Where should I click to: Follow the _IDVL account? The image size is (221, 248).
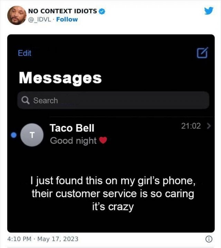(x=67, y=19)
